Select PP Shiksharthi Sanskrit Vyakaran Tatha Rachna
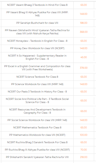 click(x=37, y=157)
